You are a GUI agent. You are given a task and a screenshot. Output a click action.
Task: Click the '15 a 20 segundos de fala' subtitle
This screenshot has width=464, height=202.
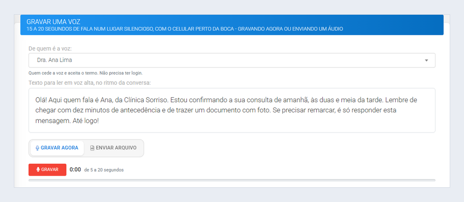[x=185, y=29]
